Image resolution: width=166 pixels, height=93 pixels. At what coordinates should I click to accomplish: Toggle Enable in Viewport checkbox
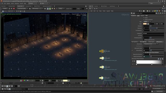(143, 20)
